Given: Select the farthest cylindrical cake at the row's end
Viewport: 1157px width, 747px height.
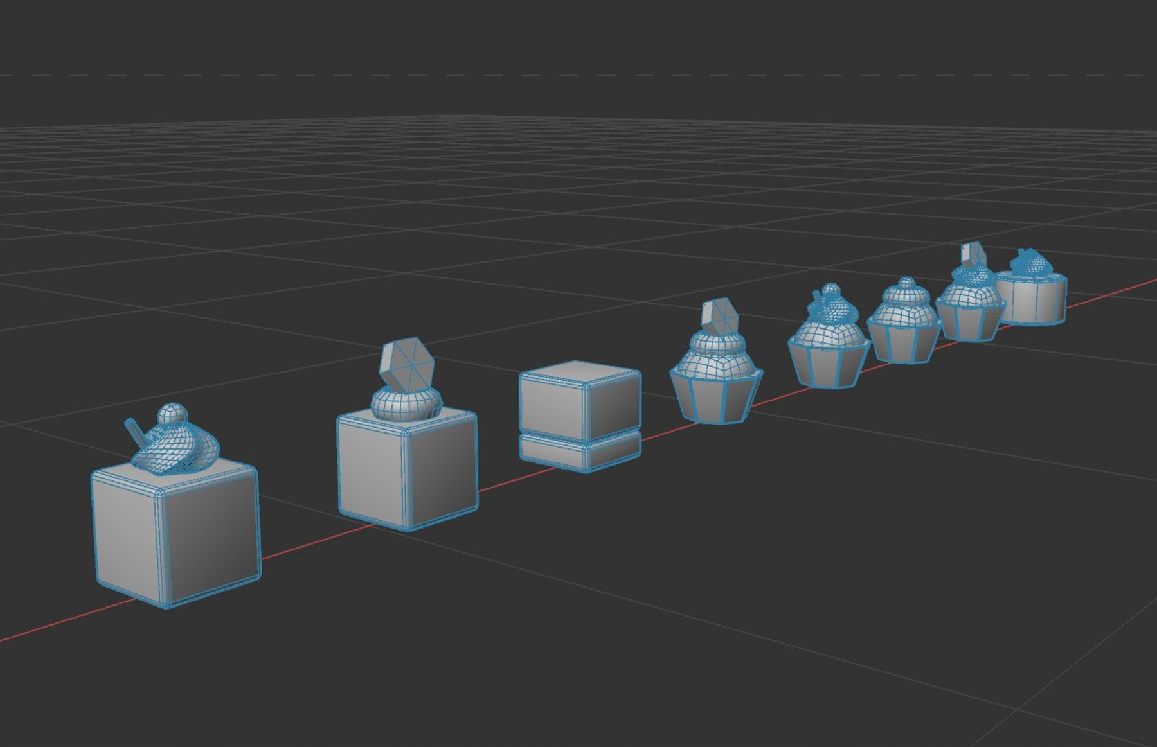Looking at the screenshot, I should tap(1032, 287).
